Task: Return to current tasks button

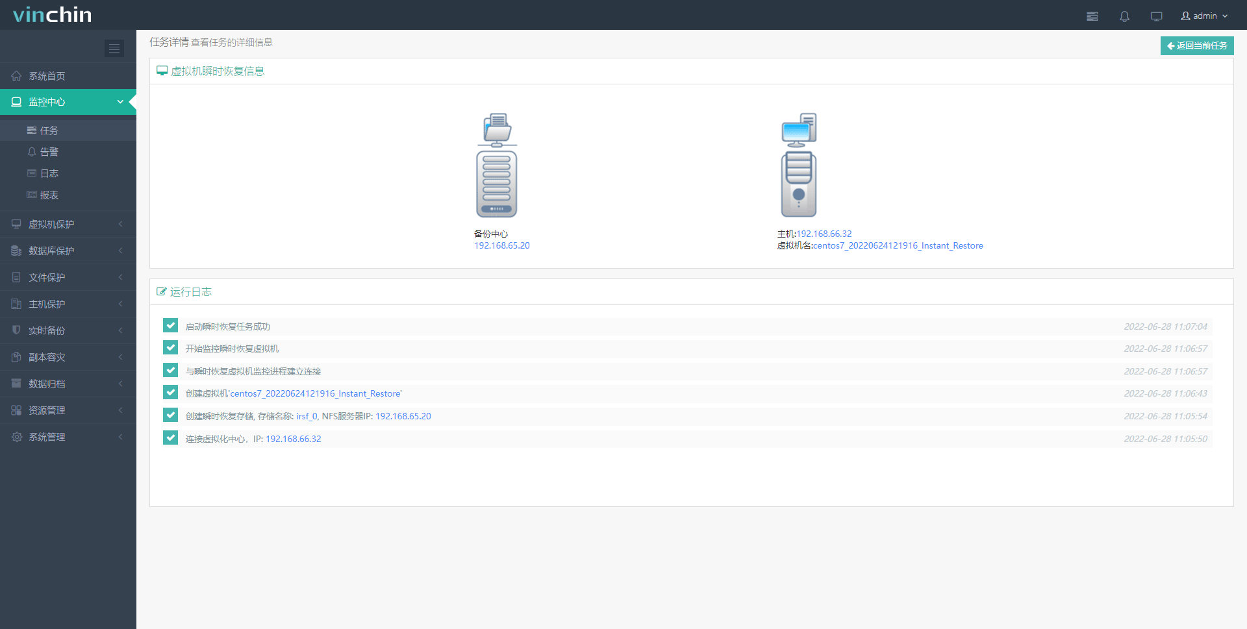Action: point(1197,45)
